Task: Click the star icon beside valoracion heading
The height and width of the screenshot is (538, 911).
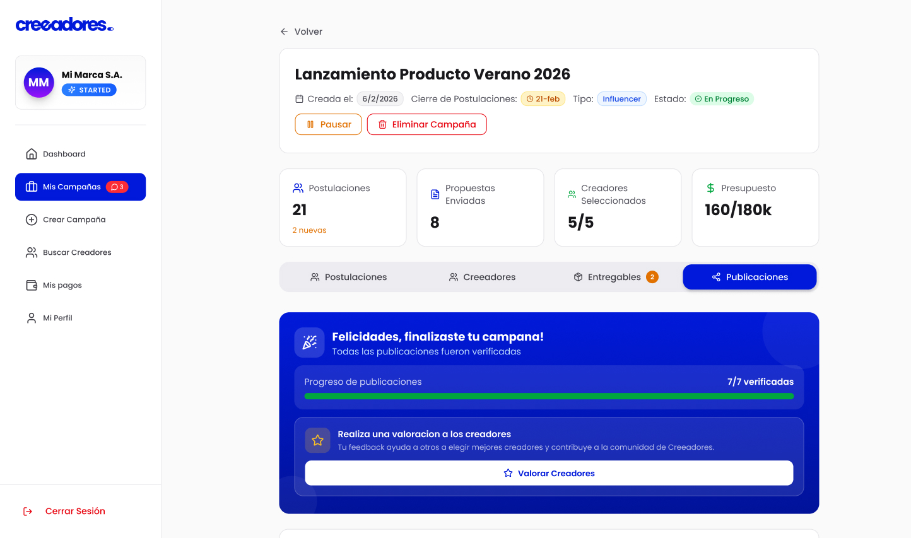Action: point(317,440)
